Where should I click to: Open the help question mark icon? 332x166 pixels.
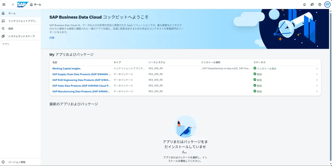coord(320,4)
